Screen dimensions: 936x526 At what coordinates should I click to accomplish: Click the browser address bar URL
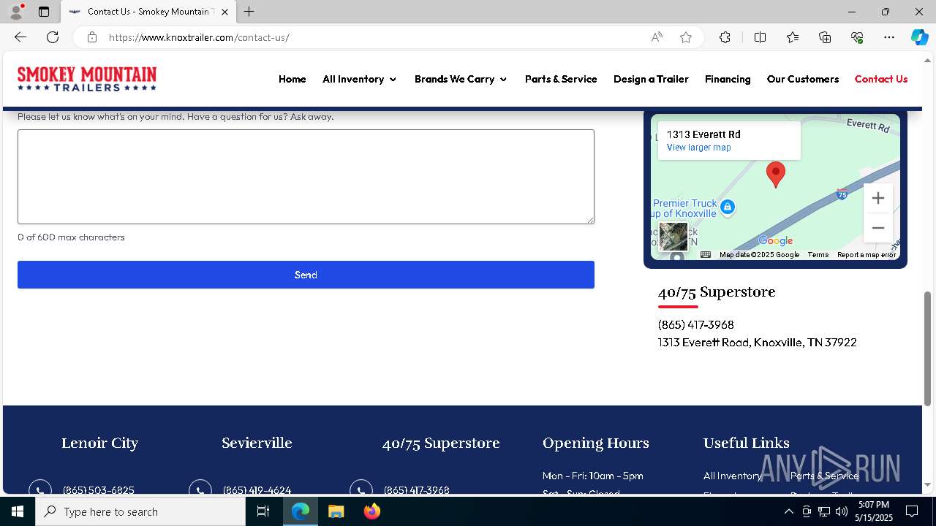coord(199,37)
